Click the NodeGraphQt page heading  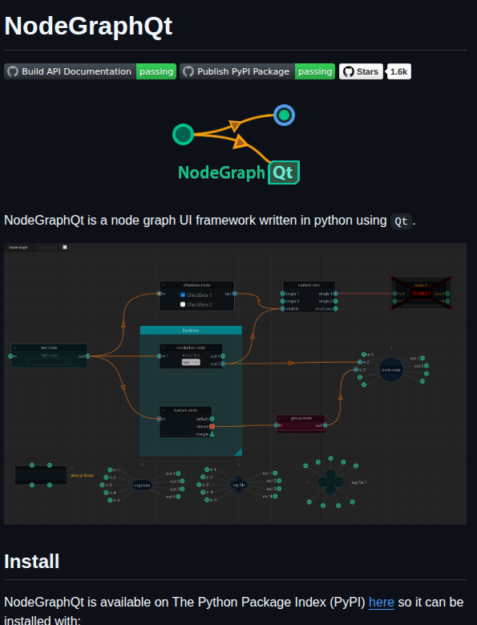[x=88, y=26]
